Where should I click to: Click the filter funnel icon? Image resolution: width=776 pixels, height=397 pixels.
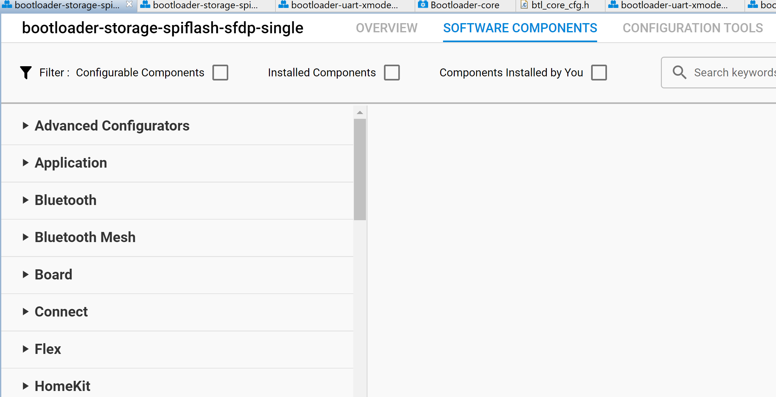pyautogui.click(x=26, y=73)
